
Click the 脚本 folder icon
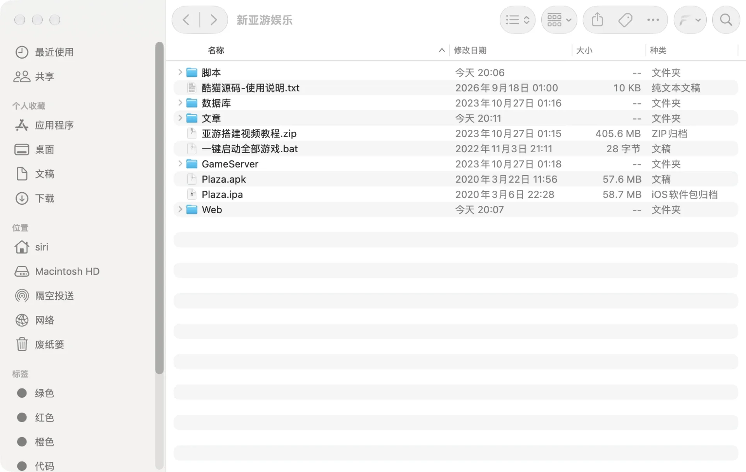click(x=192, y=72)
